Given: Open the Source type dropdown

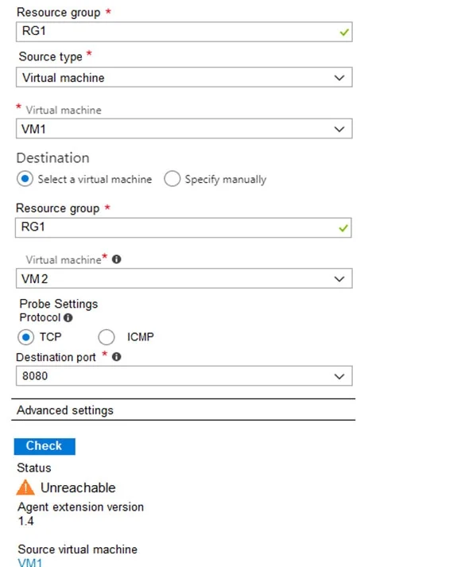Looking at the screenshot, I should 184,77.
